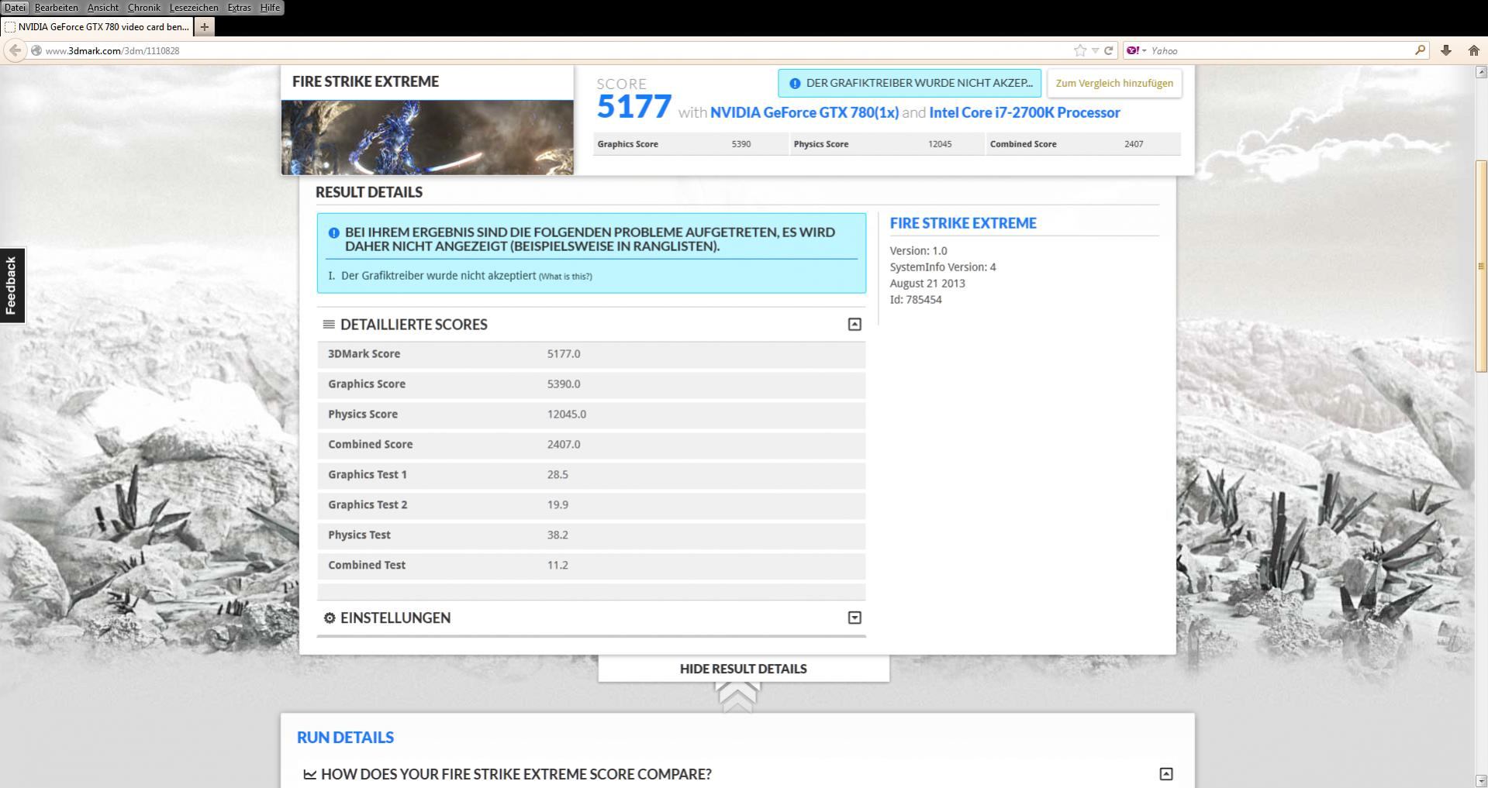Click Hide Result Details button

[x=744, y=669]
